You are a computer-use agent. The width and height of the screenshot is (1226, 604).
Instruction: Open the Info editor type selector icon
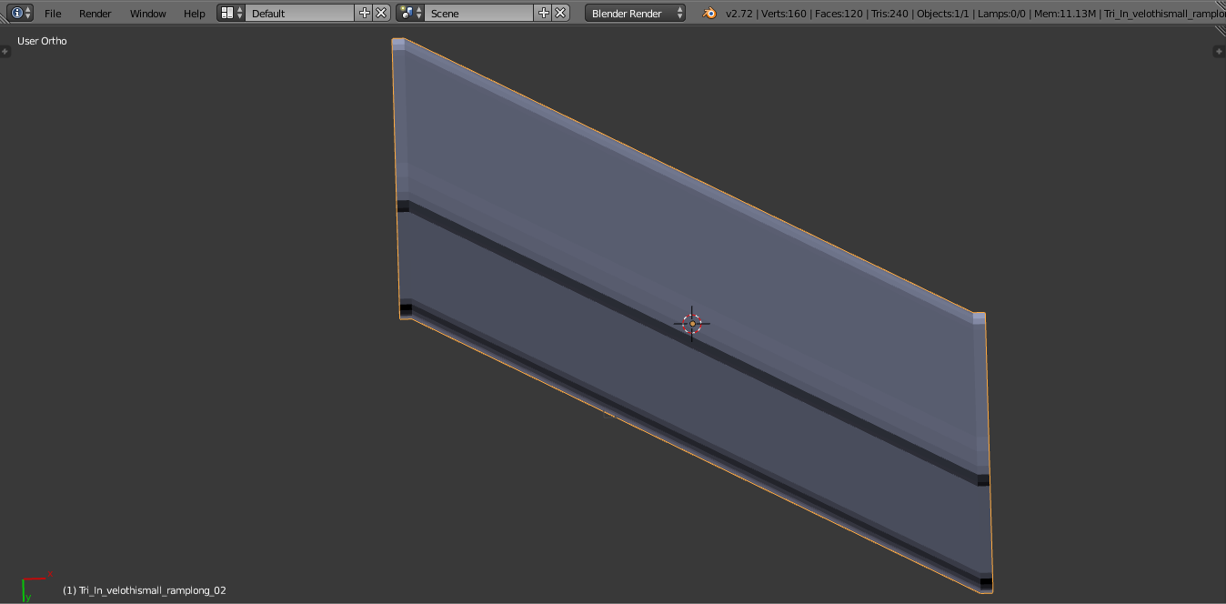point(22,13)
